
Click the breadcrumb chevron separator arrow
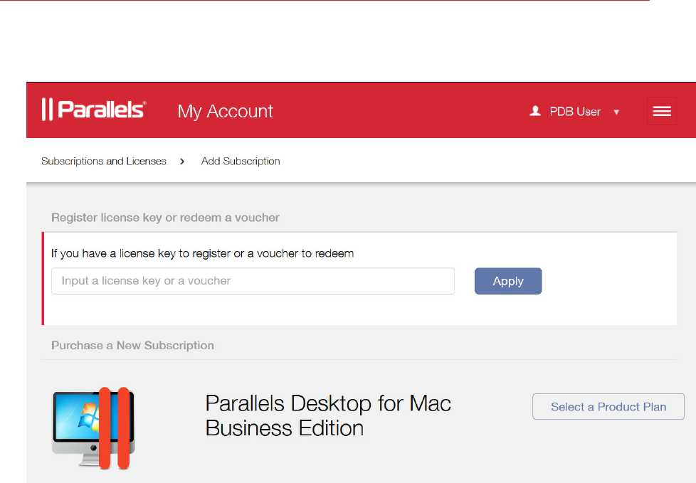tap(183, 161)
